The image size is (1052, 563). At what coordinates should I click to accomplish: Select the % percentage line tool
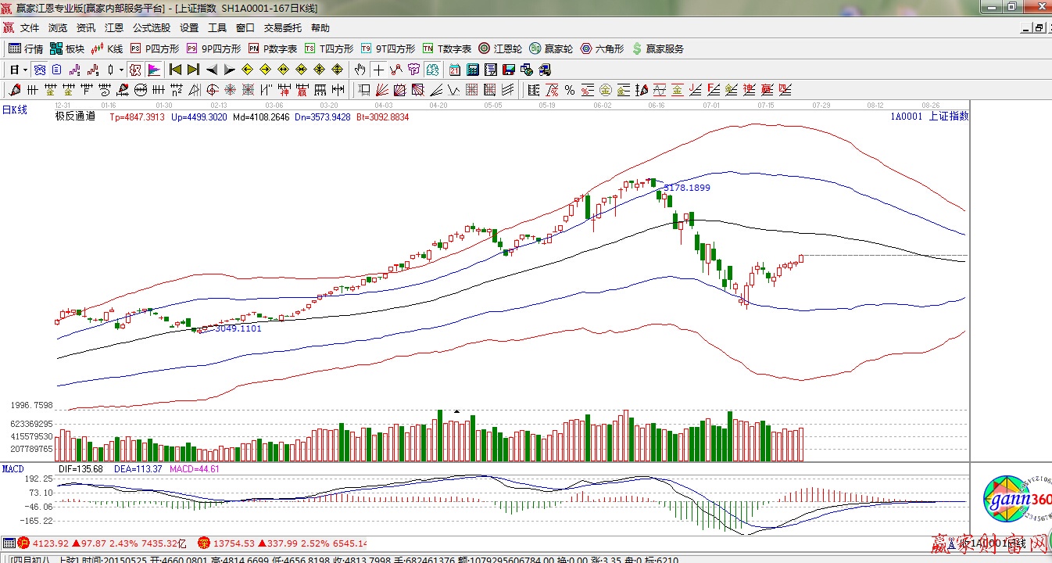pos(570,90)
